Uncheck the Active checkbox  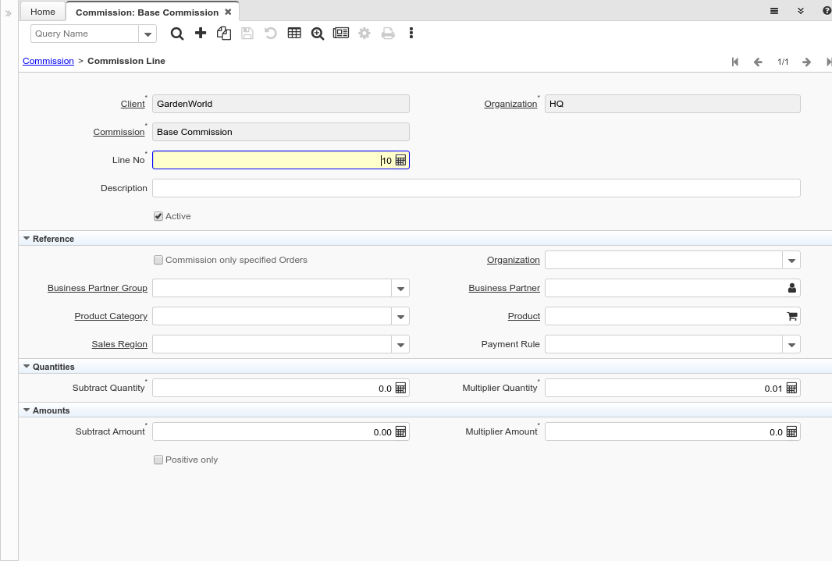pos(158,216)
